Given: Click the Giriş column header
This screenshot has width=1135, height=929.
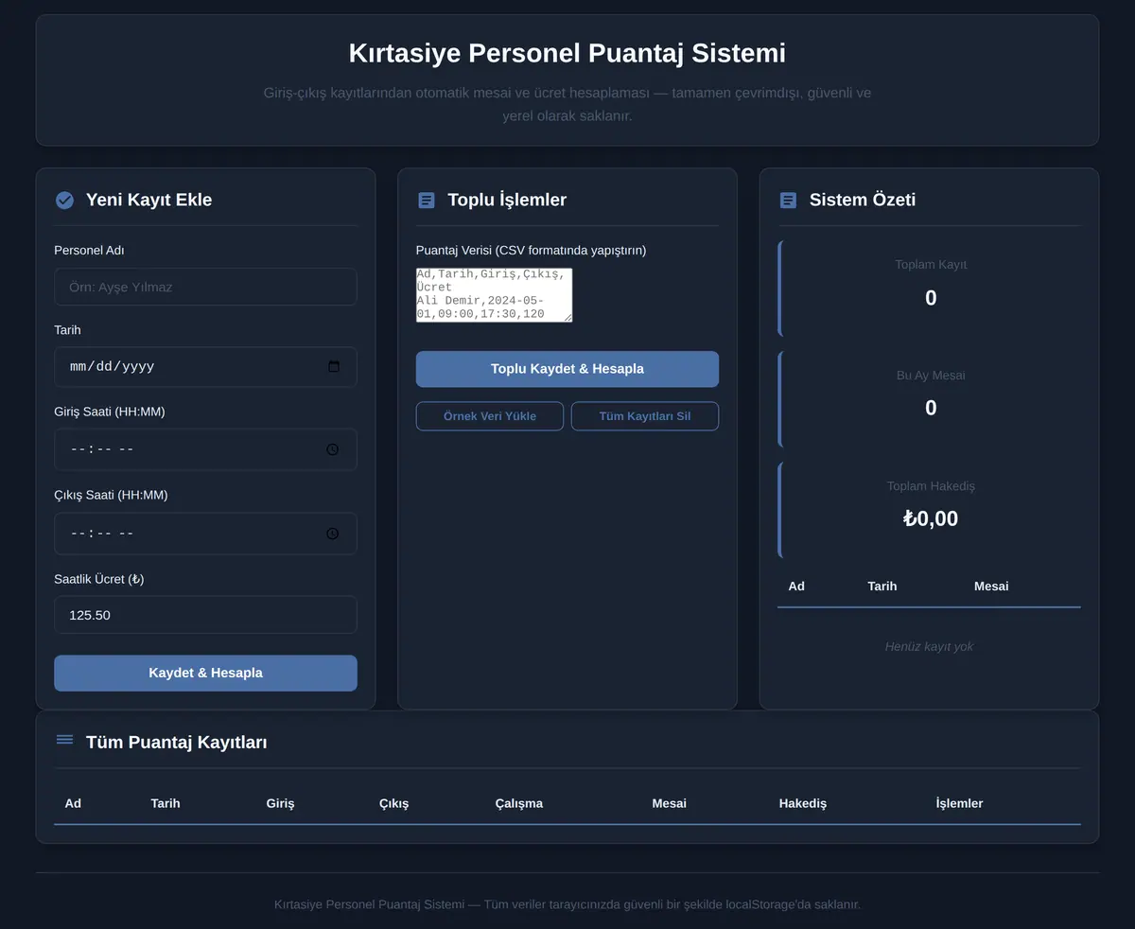Looking at the screenshot, I should tap(281, 803).
